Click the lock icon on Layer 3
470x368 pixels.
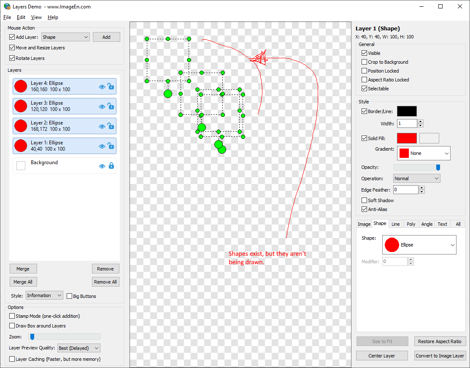pyautogui.click(x=111, y=106)
